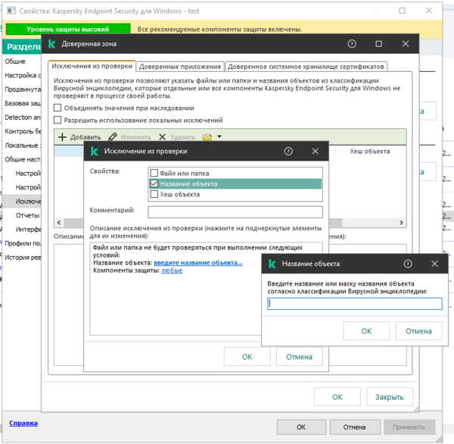The image size is (454, 444).
Task: Click the folder import/export icon in toolbar
Action: point(207,137)
